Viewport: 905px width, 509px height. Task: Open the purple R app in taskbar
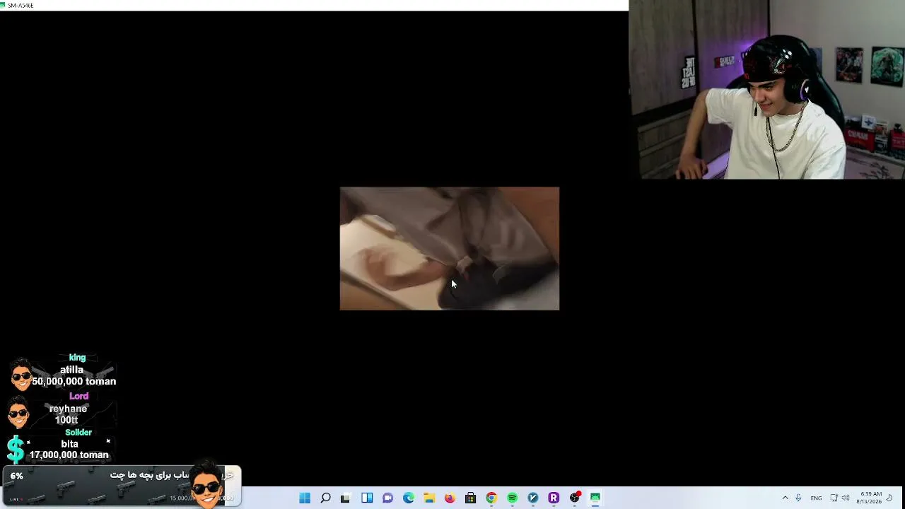554,498
